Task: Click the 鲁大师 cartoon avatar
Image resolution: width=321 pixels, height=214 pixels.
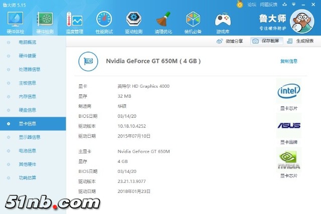Action: click(x=302, y=21)
